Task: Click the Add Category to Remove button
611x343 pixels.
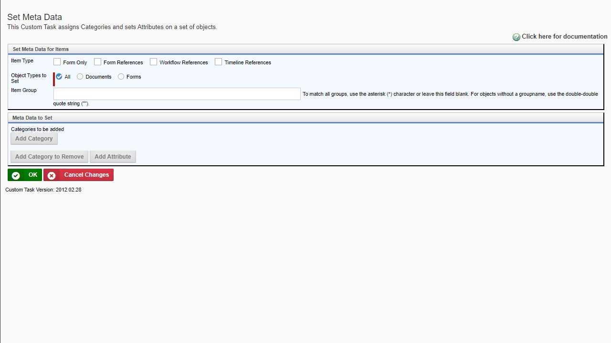Action: point(50,157)
